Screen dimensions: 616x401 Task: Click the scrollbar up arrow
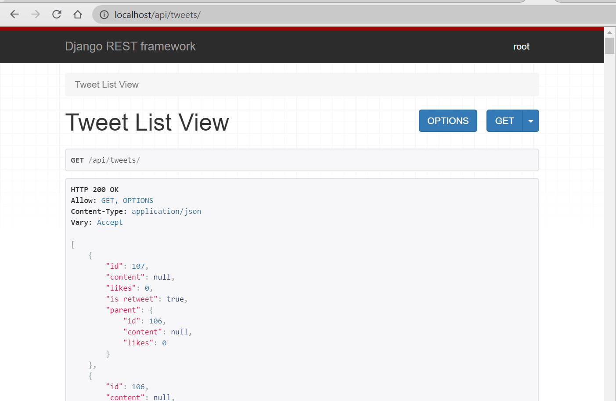(x=609, y=32)
